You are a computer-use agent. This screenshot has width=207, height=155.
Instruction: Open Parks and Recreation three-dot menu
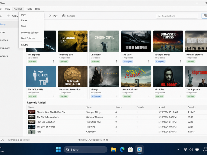click(85, 96)
